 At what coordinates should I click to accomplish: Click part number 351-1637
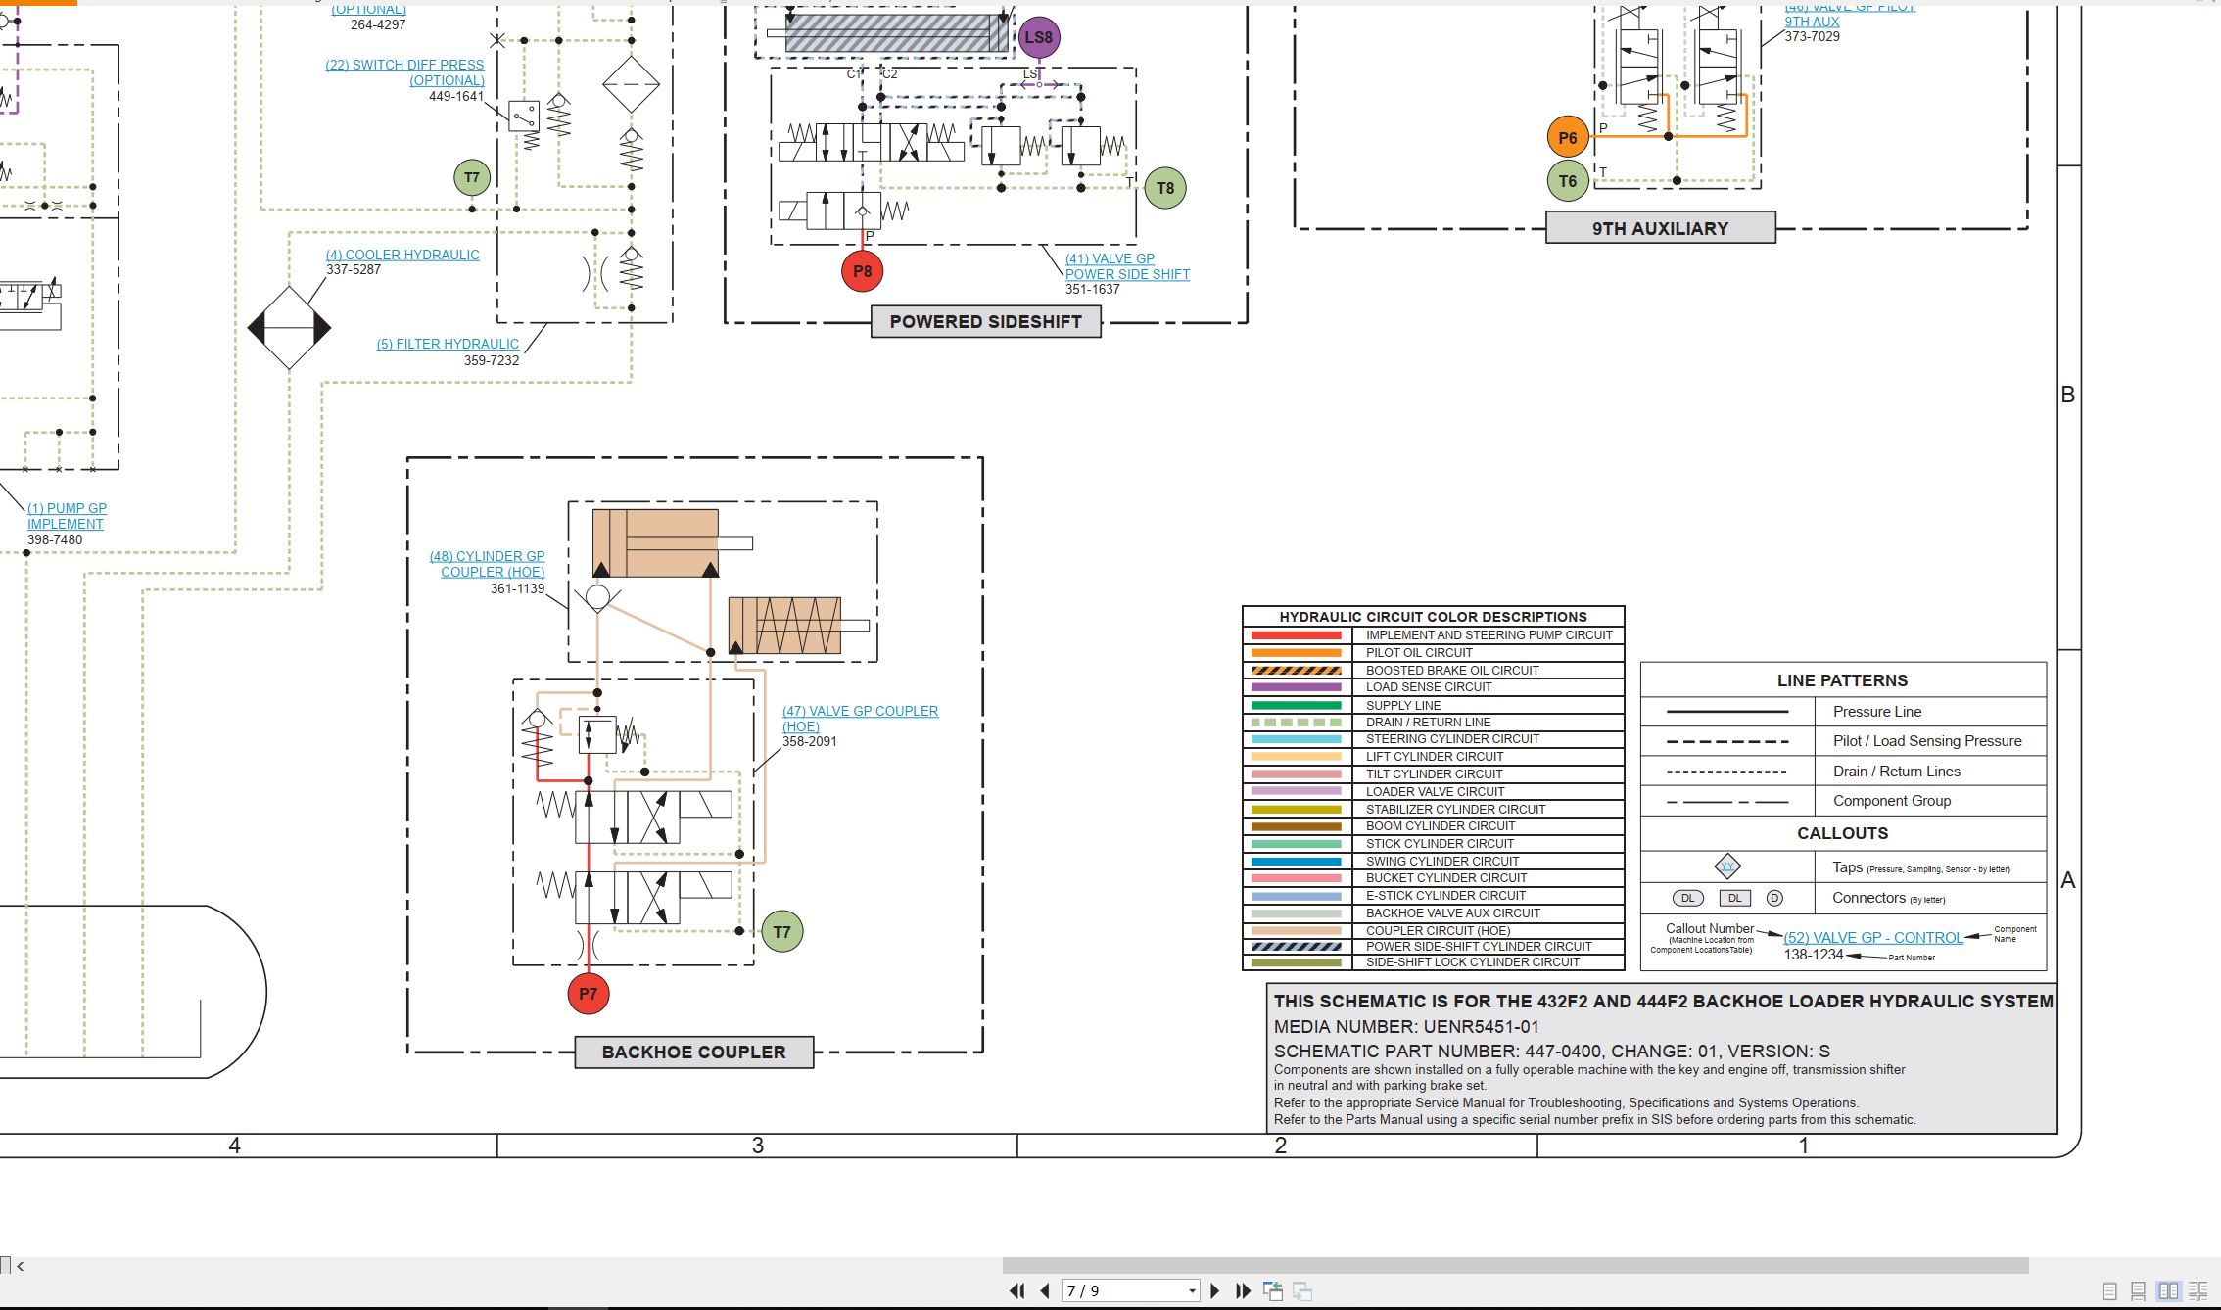1092,290
